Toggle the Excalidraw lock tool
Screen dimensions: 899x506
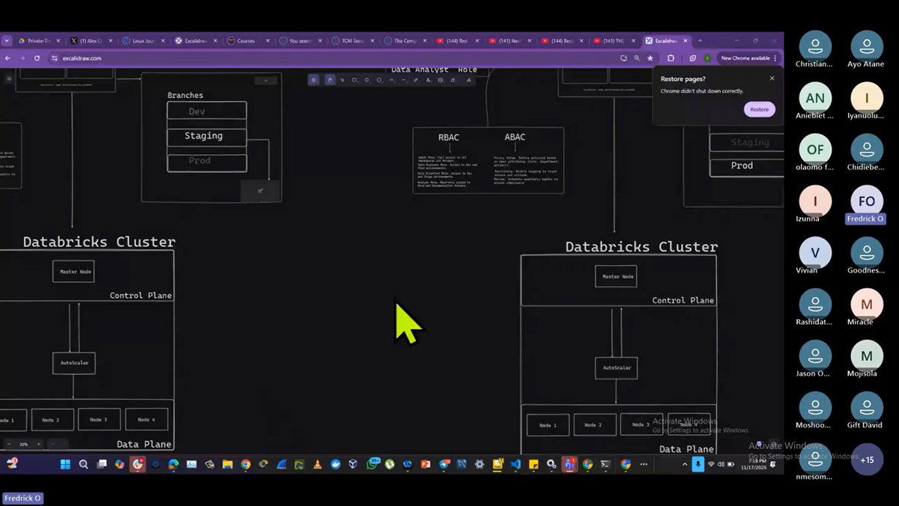pyautogui.click(x=313, y=80)
